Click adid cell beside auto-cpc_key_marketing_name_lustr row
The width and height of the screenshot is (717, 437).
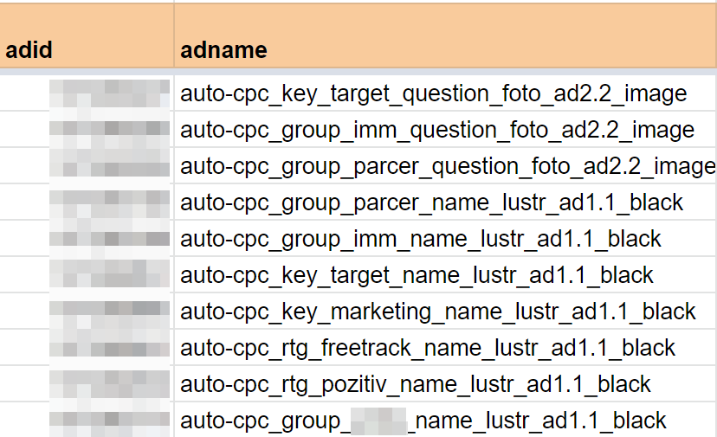click(87, 312)
